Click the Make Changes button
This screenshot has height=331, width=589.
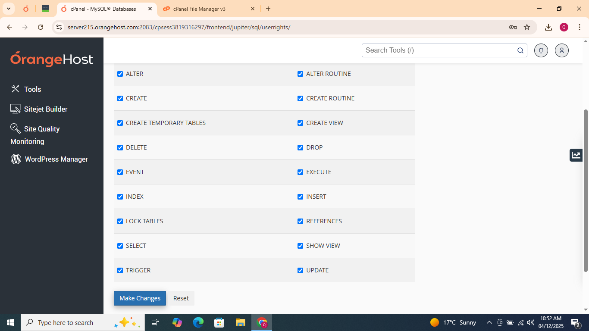point(140,298)
